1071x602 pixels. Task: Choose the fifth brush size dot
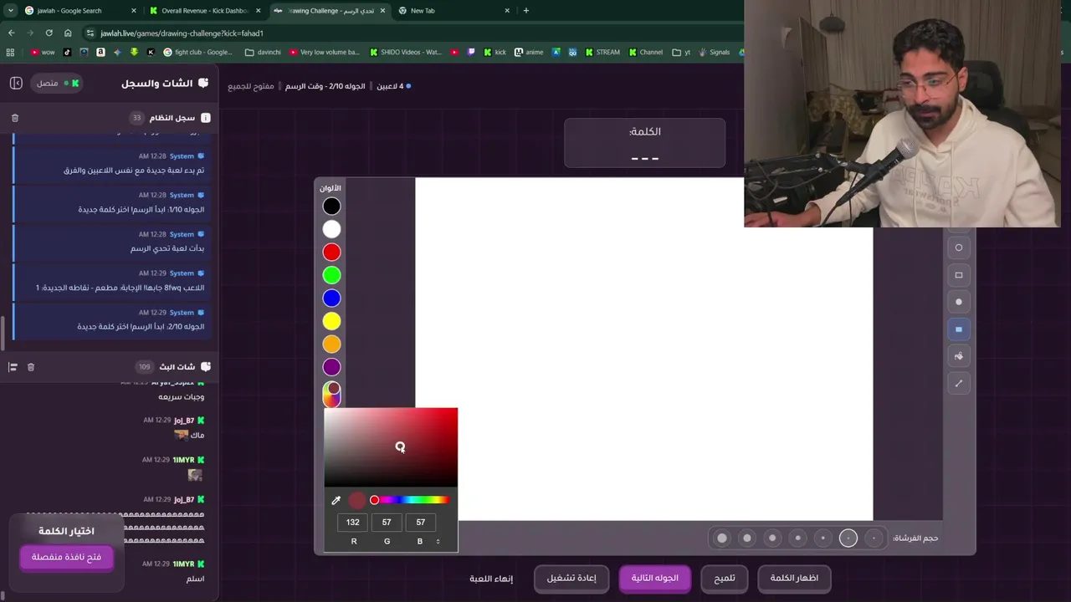tap(822, 538)
